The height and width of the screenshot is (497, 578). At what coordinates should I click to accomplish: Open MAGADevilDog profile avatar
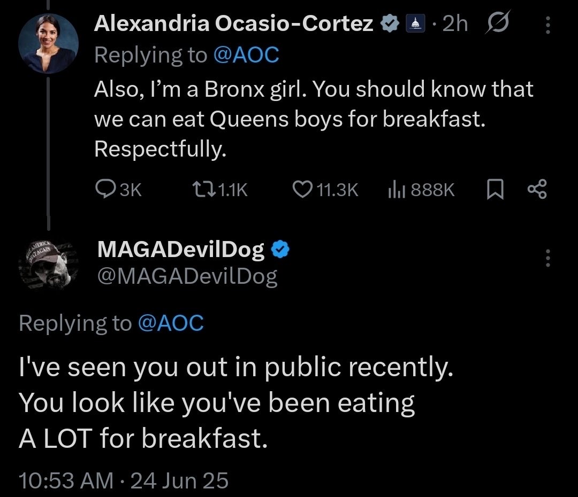[x=48, y=265]
